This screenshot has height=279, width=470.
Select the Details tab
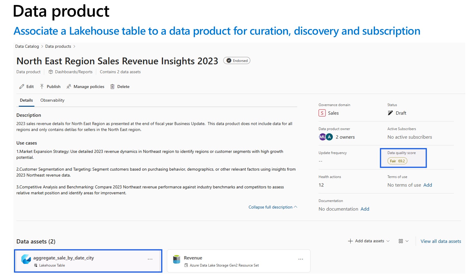pyautogui.click(x=26, y=100)
